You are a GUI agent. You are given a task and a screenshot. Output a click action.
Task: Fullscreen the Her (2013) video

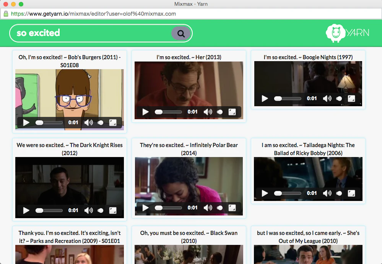[232, 112]
